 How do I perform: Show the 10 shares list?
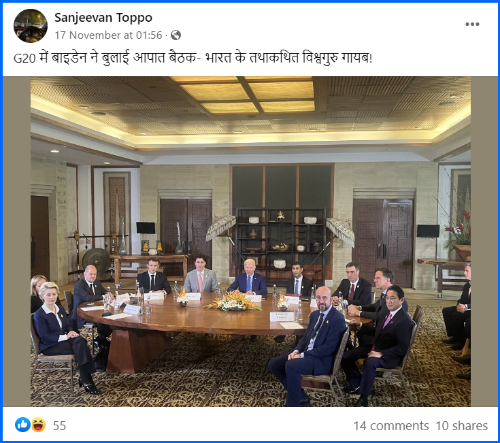tap(461, 426)
